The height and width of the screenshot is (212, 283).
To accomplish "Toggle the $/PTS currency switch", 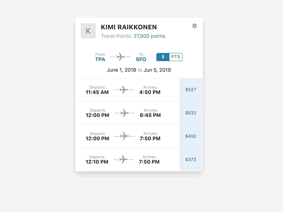I will 169,57.
